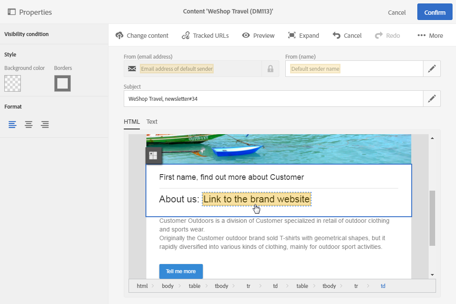This screenshot has height=304, width=456.
Task: Click the Change content cloud icon
Action: (119, 36)
